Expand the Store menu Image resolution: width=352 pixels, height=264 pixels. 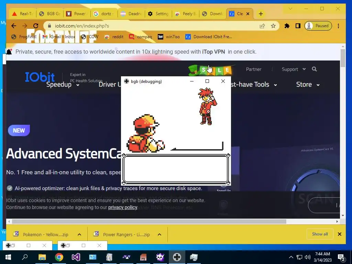[308, 85]
